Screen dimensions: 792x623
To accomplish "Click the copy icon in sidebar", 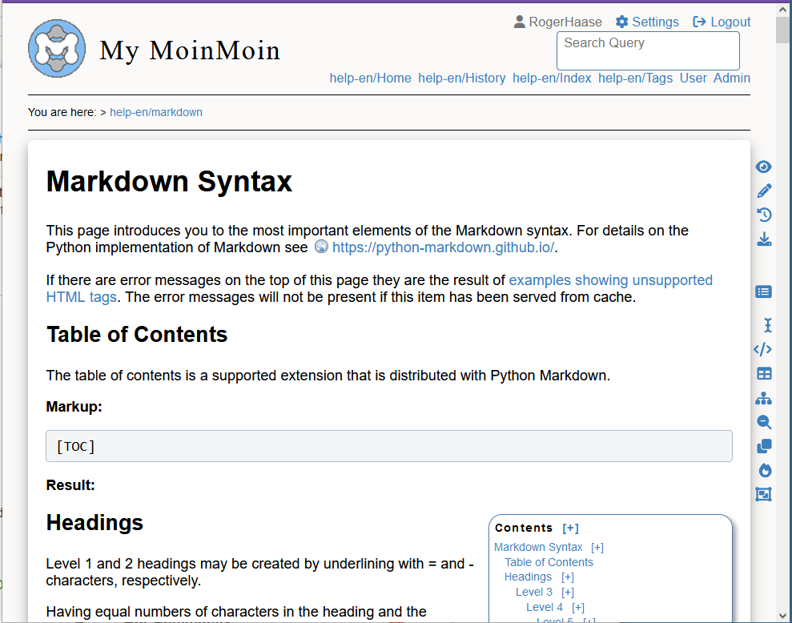I will [764, 446].
